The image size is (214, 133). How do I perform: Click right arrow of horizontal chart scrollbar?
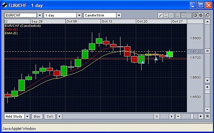172,117
